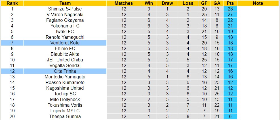Viewport: 280px width, 120px height.
Task: Click Shimizu S-Pulse's 28 points cell
Action: pos(230,9)
